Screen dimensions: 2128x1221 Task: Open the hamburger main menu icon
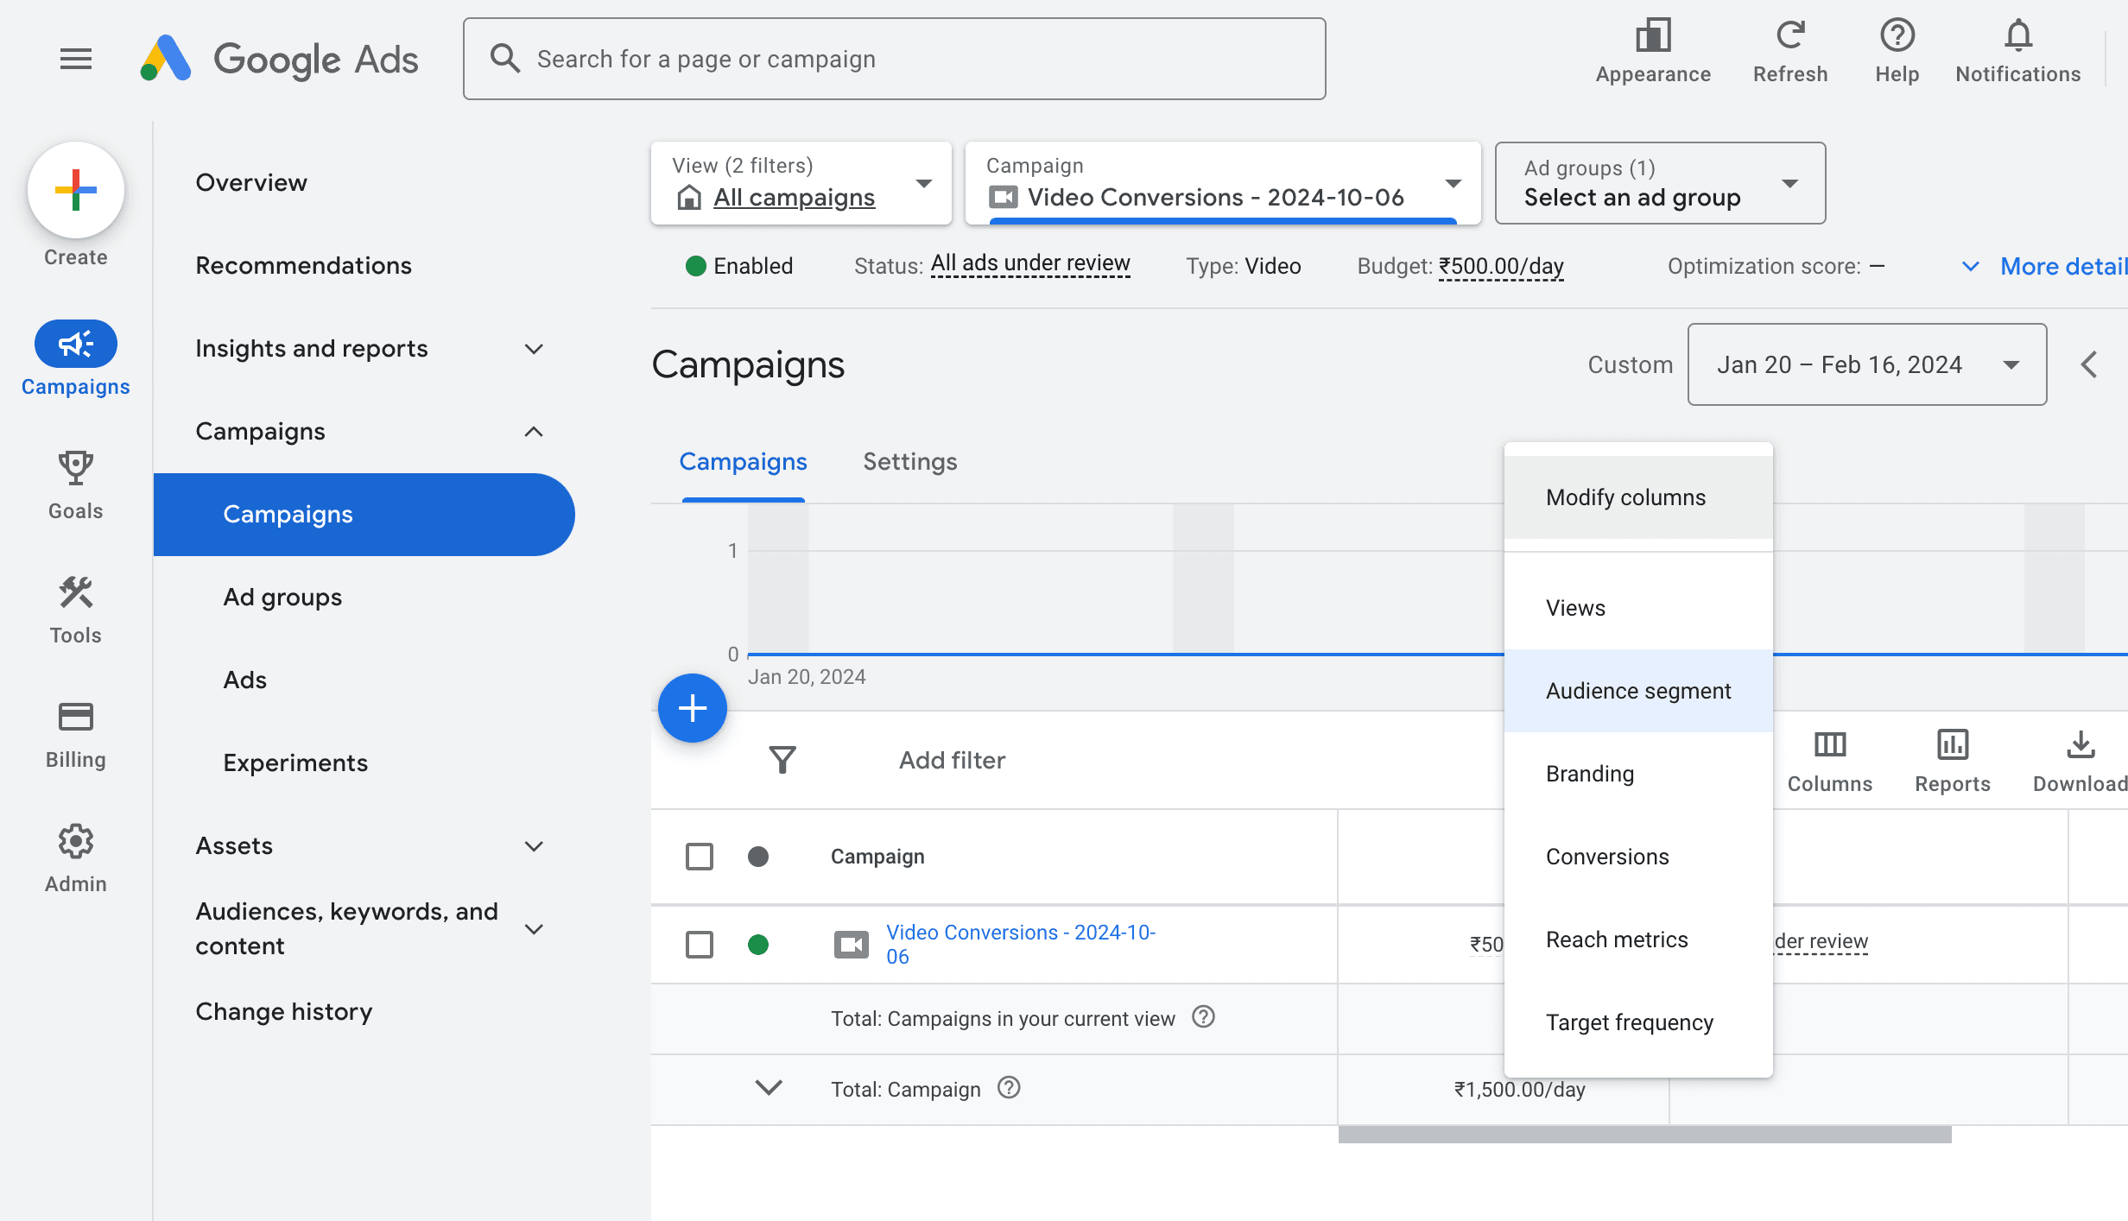click(76, 59)
